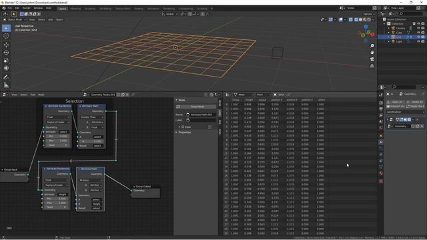Toggle visibility eye for Camera in outliner
Image resolution: width=427 pixels, height=240 pixels.
click(x=418, y=28)
